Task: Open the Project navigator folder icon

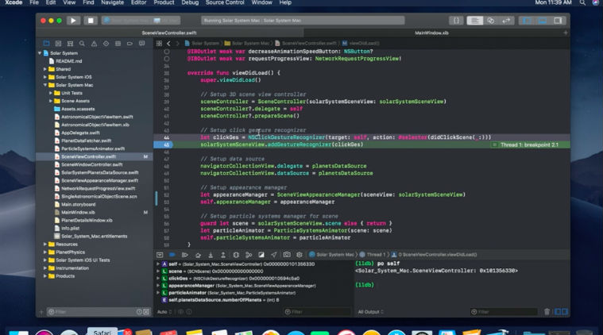Action: tap(46, 44)
